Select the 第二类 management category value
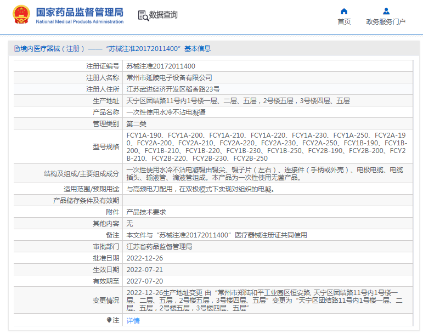The width and height of the screenshot is (423, 334). [x=136, y=124]
